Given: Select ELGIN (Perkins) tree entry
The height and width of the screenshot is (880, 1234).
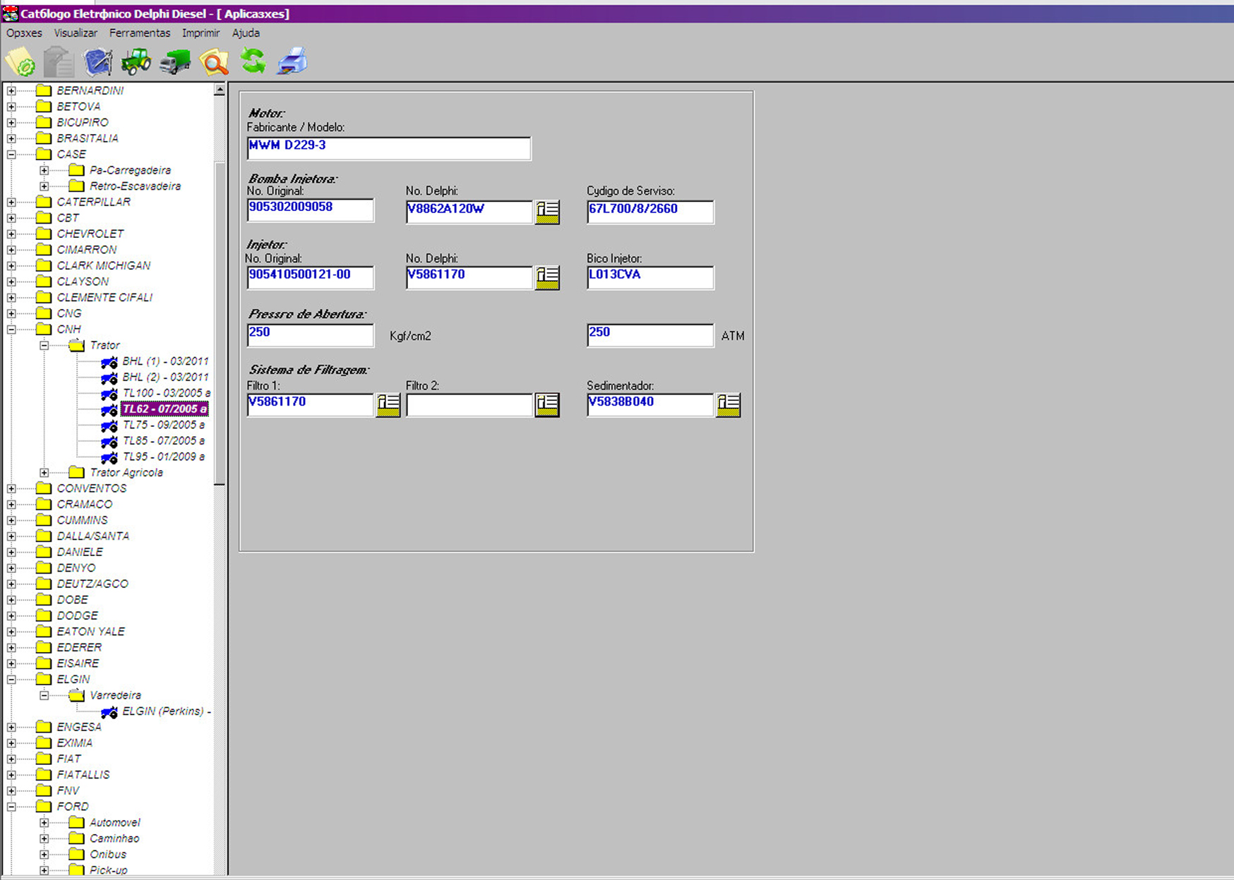Looking at the screenshot, I should (166, 711).
